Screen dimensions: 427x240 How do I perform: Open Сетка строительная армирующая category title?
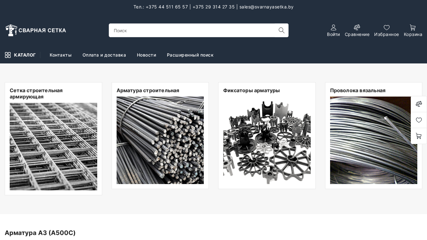(36, 93)
